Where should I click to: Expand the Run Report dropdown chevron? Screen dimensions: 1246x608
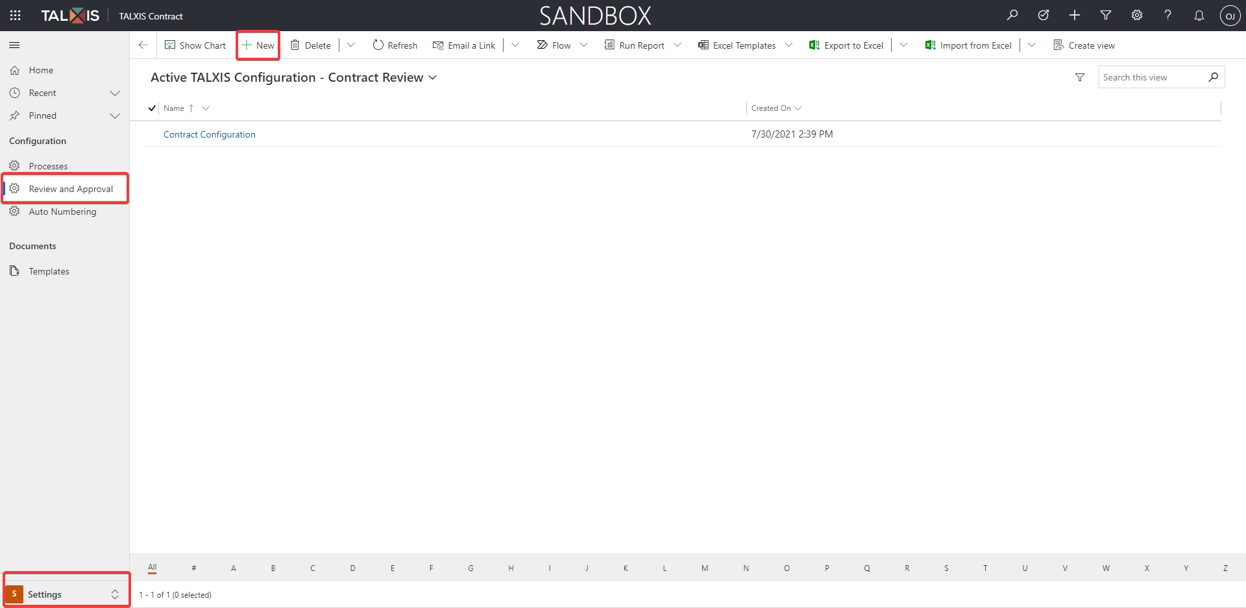pos(678,45)
